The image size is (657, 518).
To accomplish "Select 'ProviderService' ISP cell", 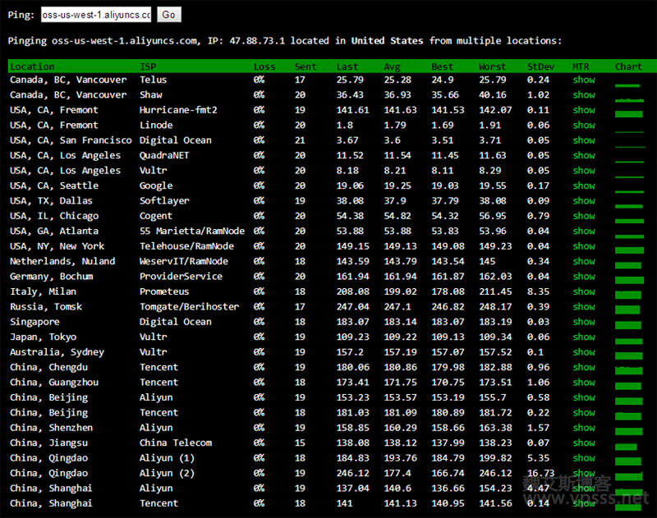I will pyautogui.click(x=181, y=276).
